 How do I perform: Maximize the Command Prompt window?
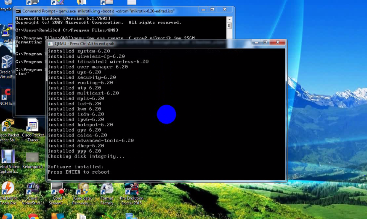click(212, 9)
